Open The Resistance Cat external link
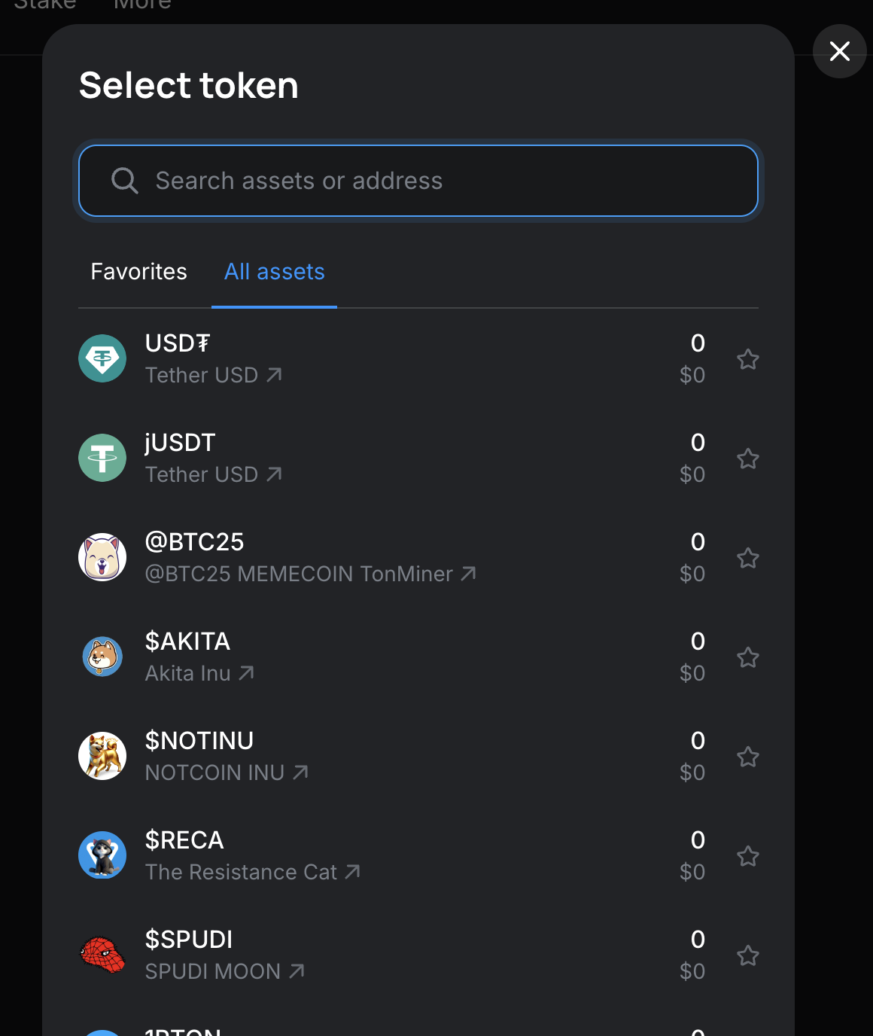Screen dimensions: 873x1036 [x=253, y=872]
